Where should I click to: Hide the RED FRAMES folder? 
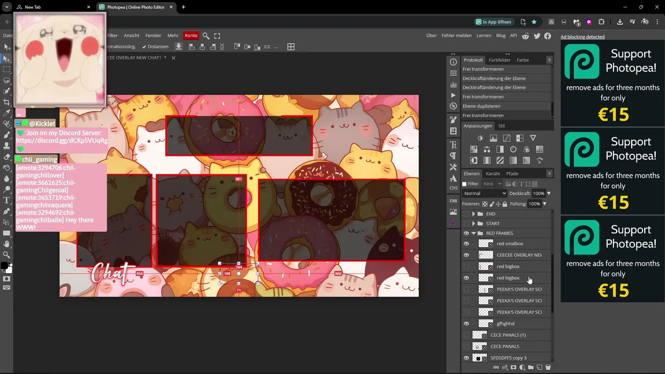point(466,233)
